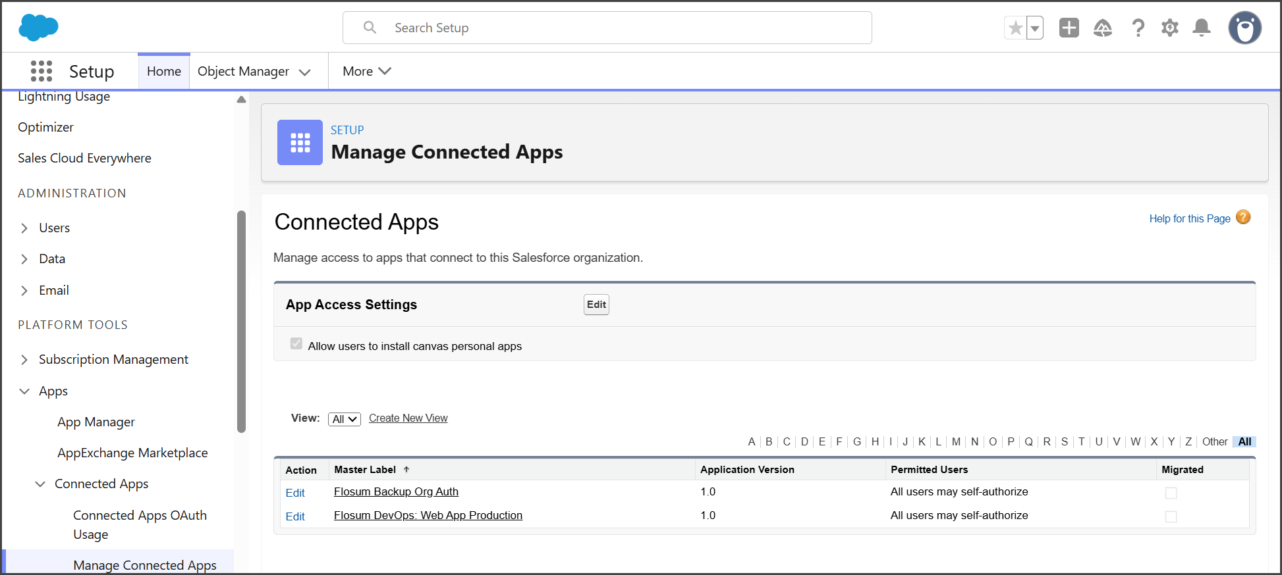This screenshot has width=1282, height=575.
Task: Toggle Migrated checkbox for Flosum Backup Org Auth
Action: pos(1171,493)
